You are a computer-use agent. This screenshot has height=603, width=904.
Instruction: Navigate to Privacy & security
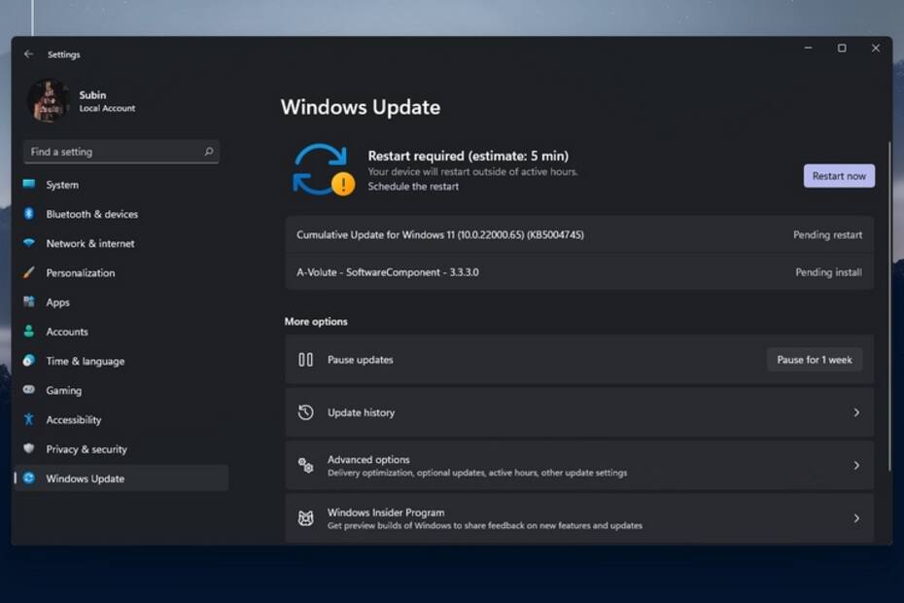(x=122, y=449)
